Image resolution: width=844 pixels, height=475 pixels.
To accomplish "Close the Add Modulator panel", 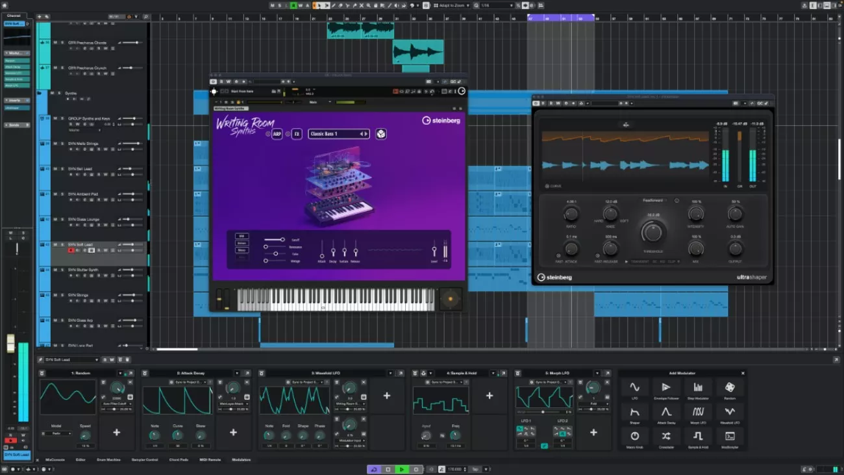I will click(x=743, y=373).
